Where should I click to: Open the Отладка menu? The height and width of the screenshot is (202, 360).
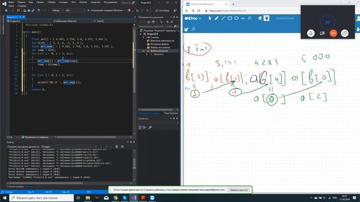coord(63,2)
